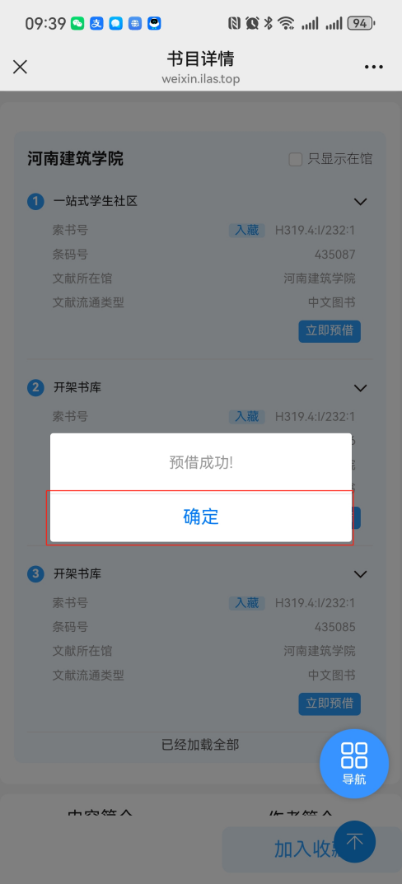Tap the 确定 button in the dialog
Viewport: 402px width, 884px height.
(201, 517)
